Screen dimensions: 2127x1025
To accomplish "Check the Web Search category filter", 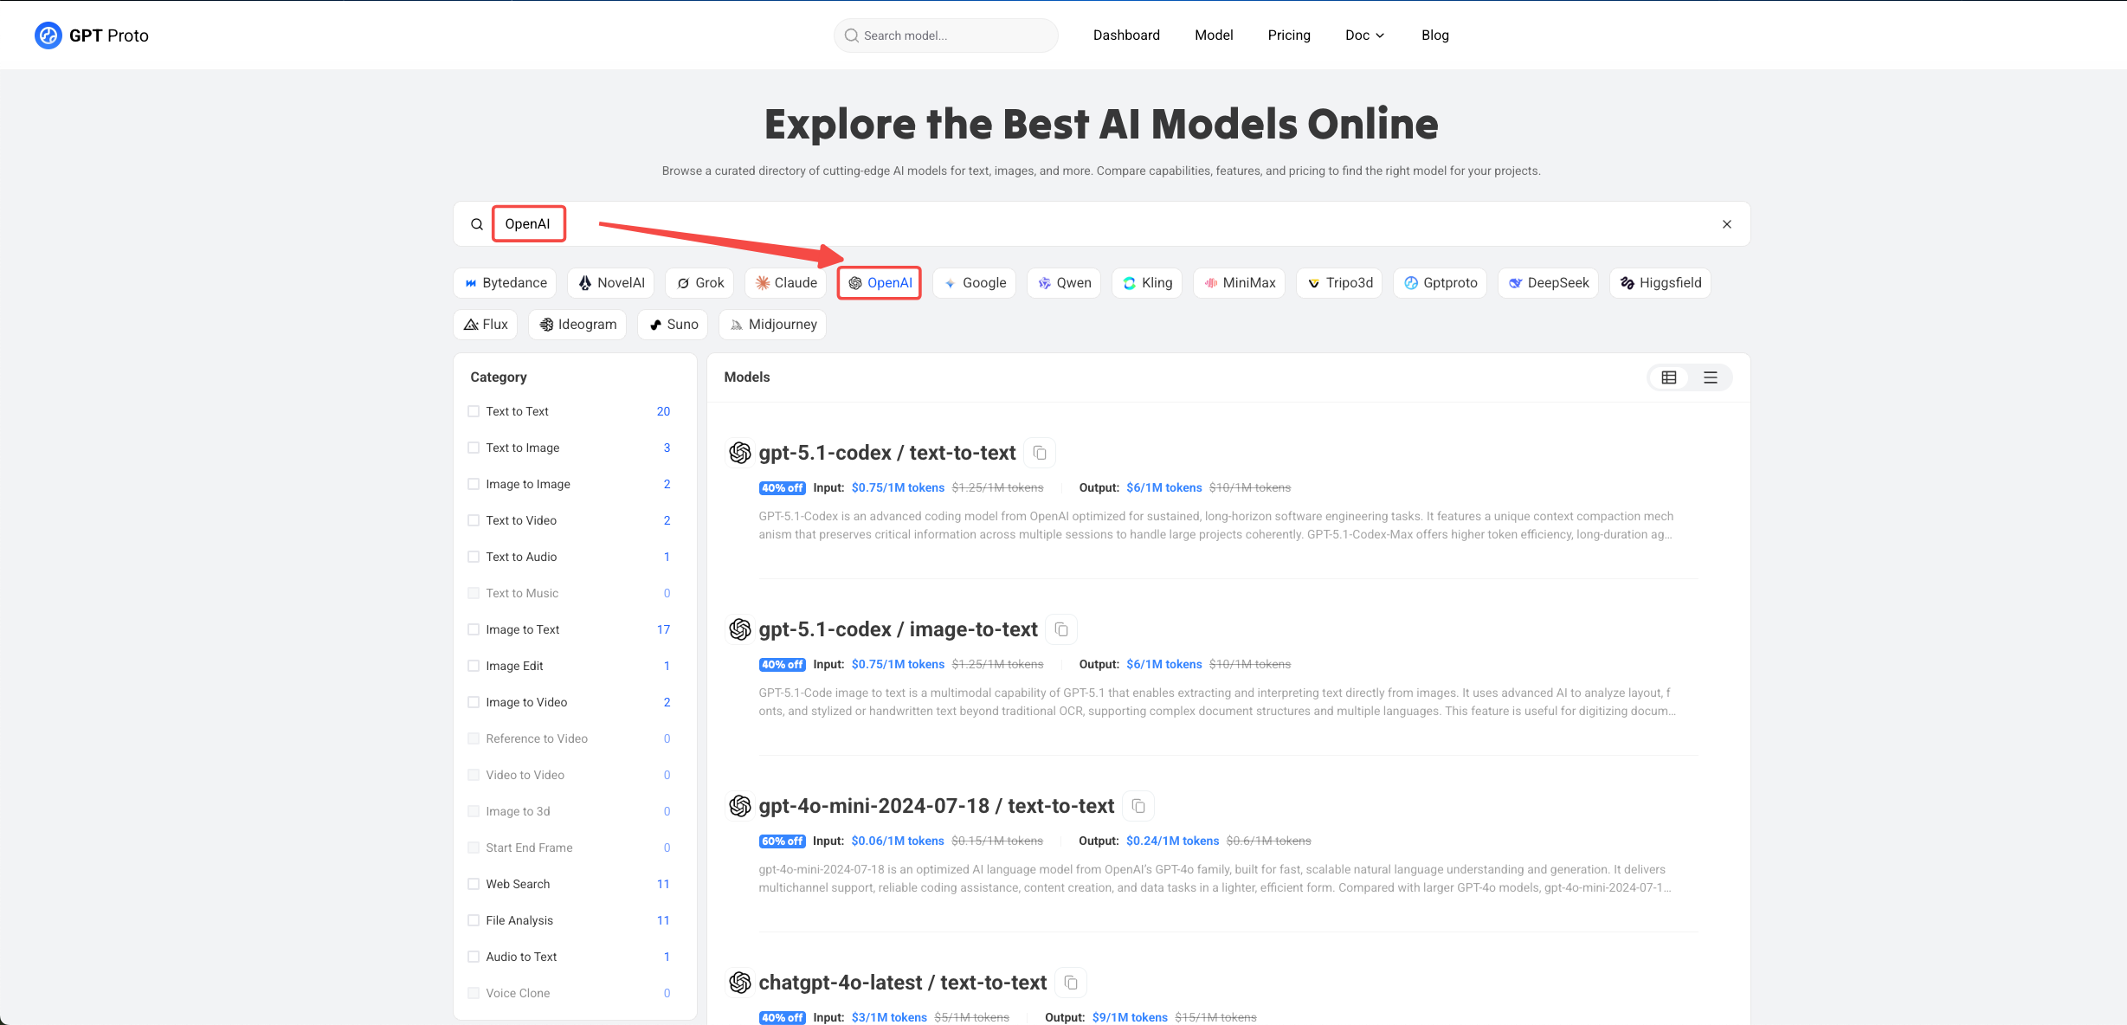I will coord(474,884).
